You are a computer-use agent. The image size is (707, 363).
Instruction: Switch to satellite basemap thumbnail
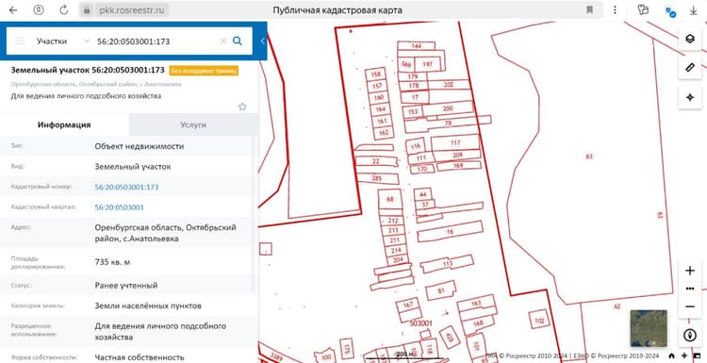click(x=649, y=328)
